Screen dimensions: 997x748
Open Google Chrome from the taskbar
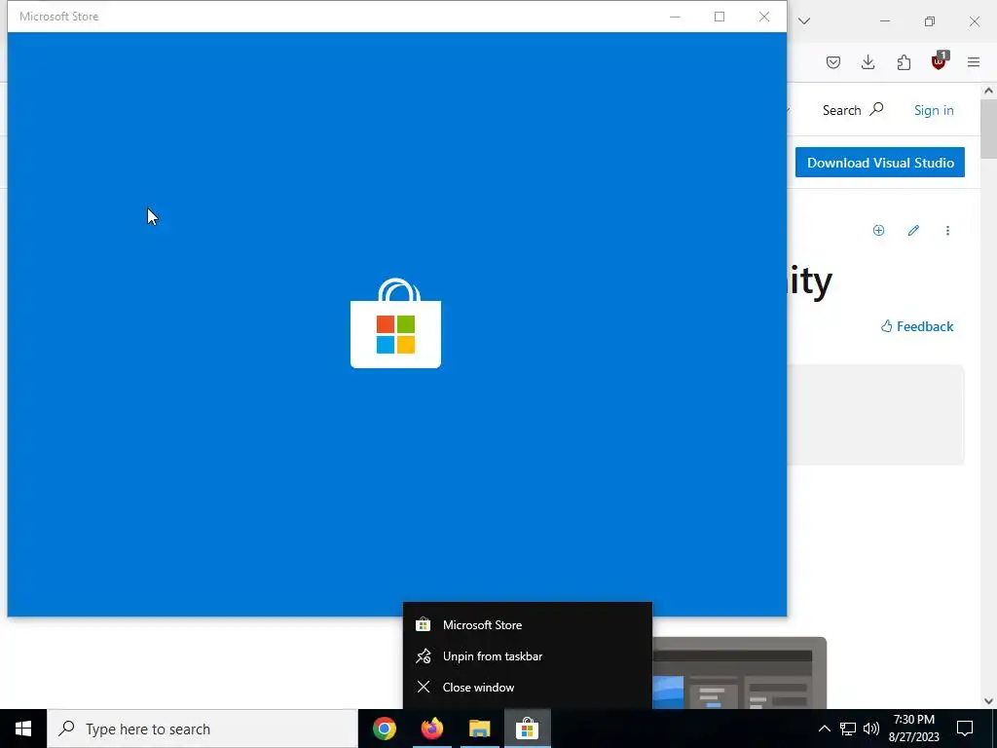pos(385,729)
